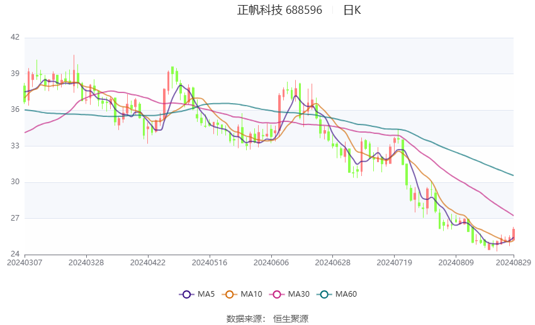
Task: Click the last red candlestick on 20240829
Action: (x=513, y=234)
